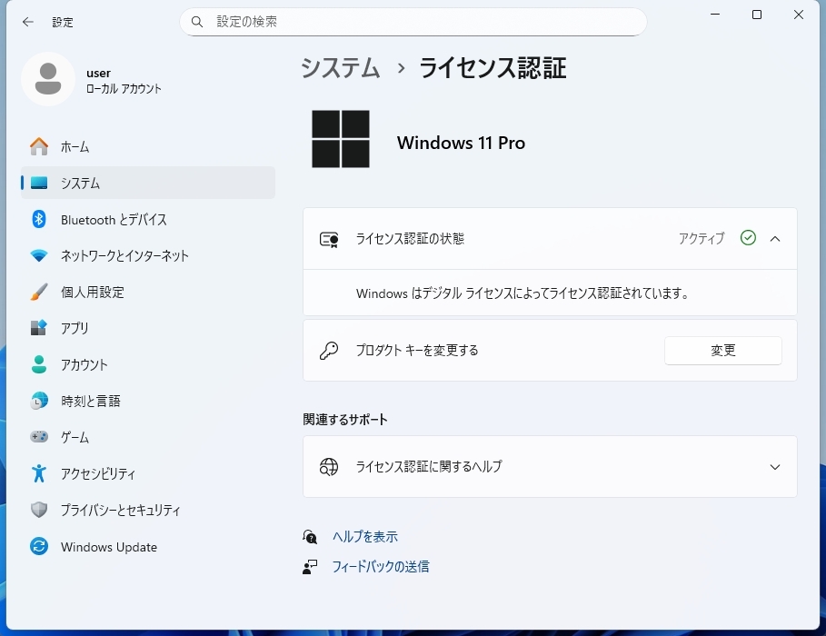Image resolution: width=826 pixels, height=636 pixels.
Task: Click the search magnifier icon
Action: 197,22
